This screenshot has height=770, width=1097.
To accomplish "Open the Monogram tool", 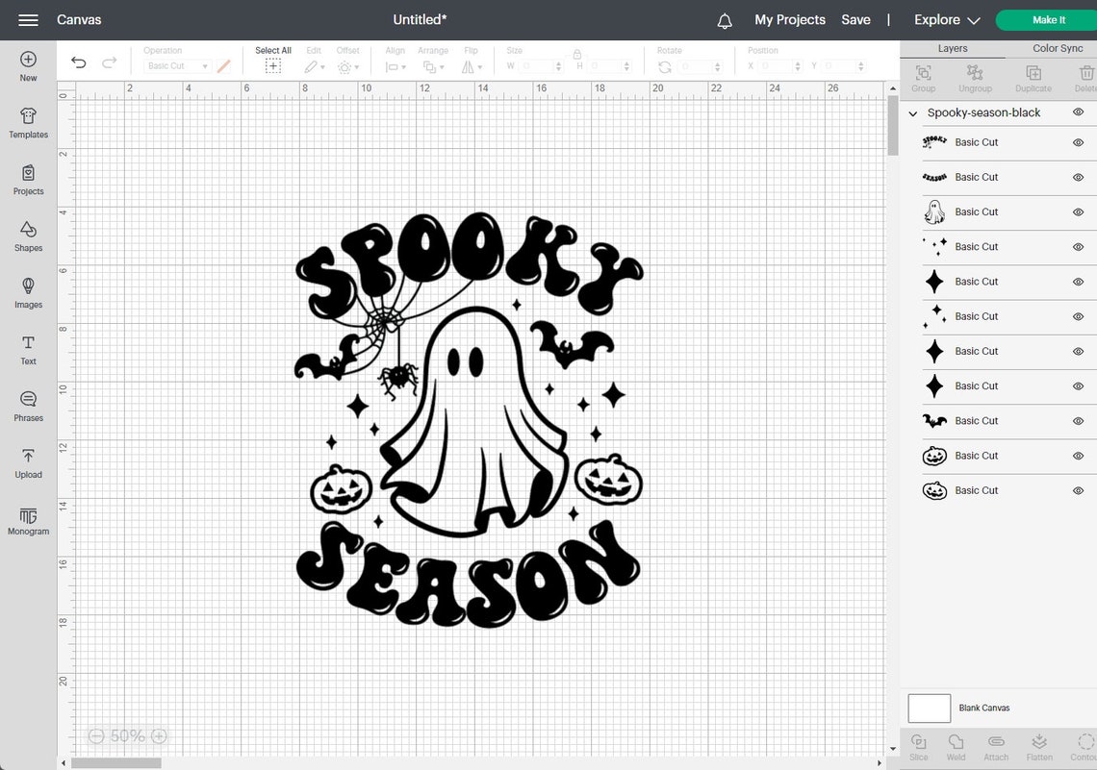I will pyautogui.click(x=27, y=520).
